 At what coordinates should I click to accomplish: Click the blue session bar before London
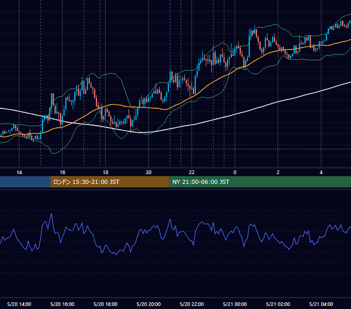pyautogui.click(x=25, y=182)
